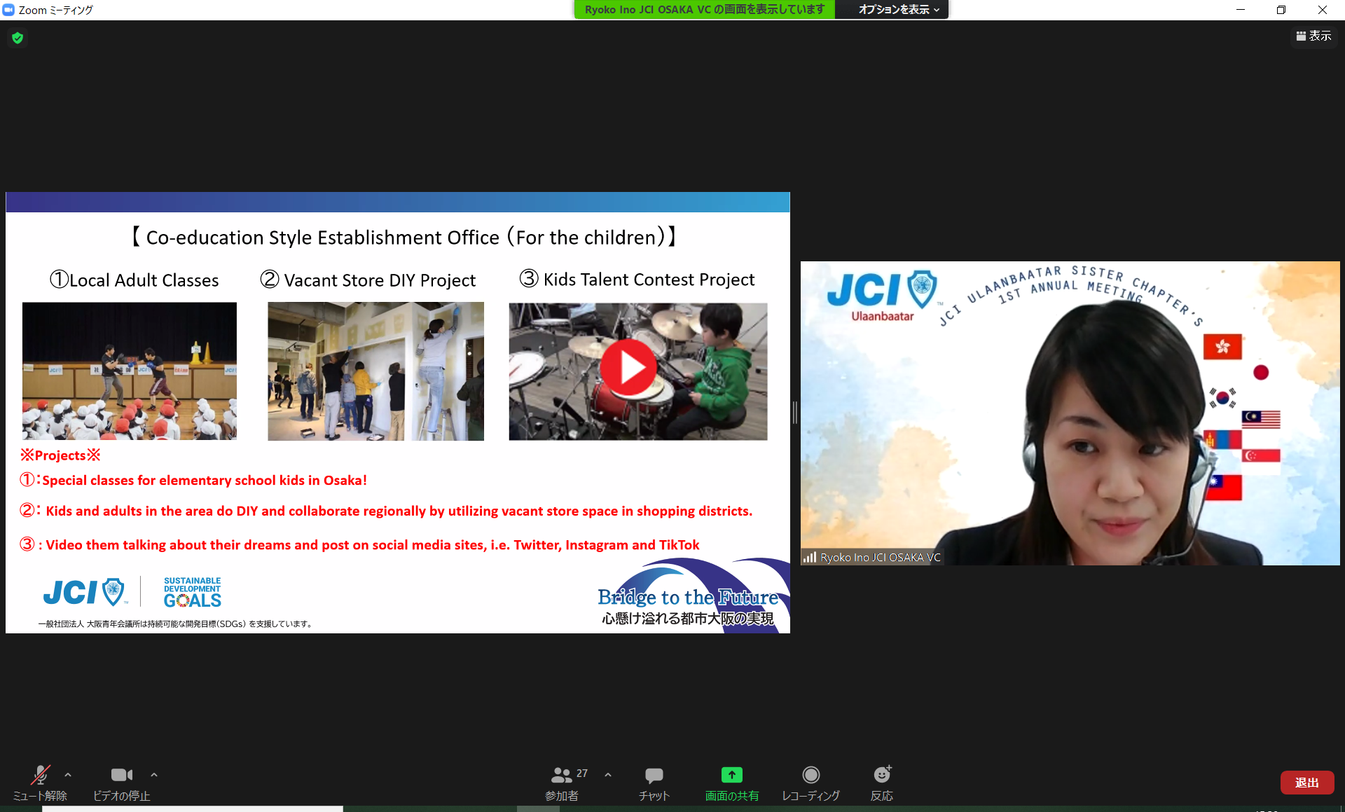Open the オプションを表示 menu
This screenshot has width=1345, height=812.
pos(898,10)
